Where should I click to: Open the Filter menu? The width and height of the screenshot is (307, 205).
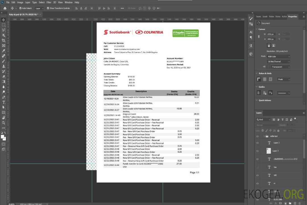tap(49, 2)
